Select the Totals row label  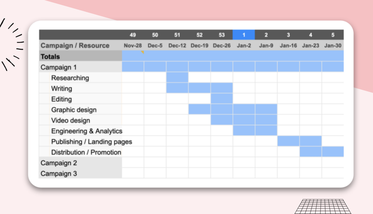click(50, 57)
